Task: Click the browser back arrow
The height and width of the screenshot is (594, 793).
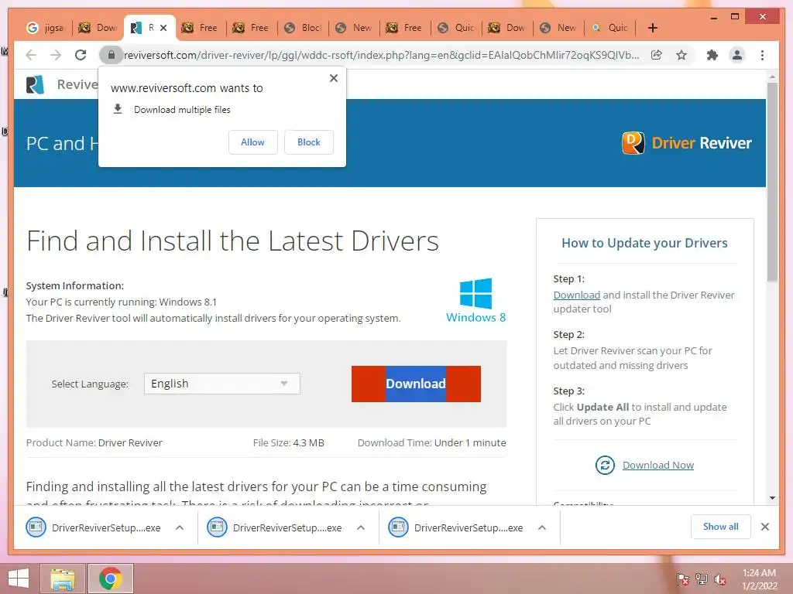Action: point(31,55)
